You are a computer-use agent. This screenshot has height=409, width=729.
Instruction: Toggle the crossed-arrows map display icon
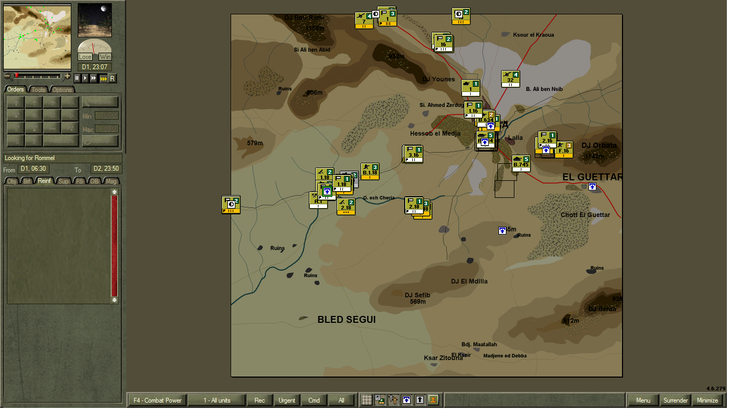(x=394, y=400)
